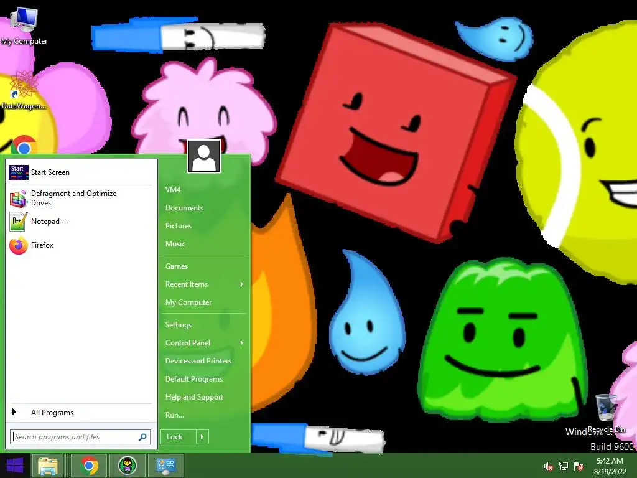The width and height of the screenshot is (637, 478).
Task: Click the Notepad++ icon in start menu
Action: pyautogui.click(x=18, y=222)
